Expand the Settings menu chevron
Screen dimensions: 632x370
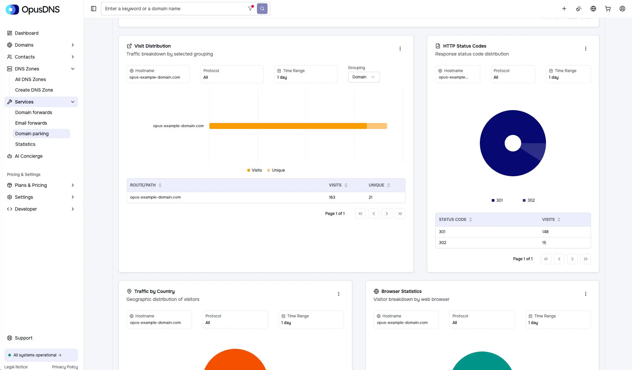pyautogui.click(x=73, y=197)
